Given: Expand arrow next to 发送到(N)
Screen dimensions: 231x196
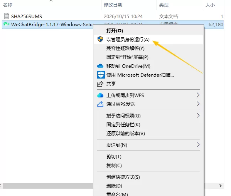Looking at the screenshot, I should point(198,145).
